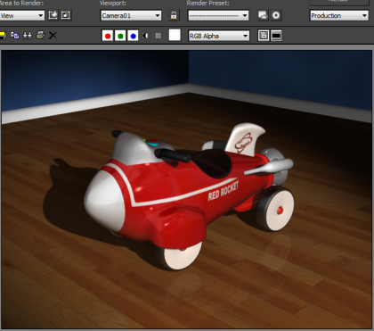The image size is (374, 331).
Task: Click the white color swatch
Action: pyautogui.click(x=175, y=35)
